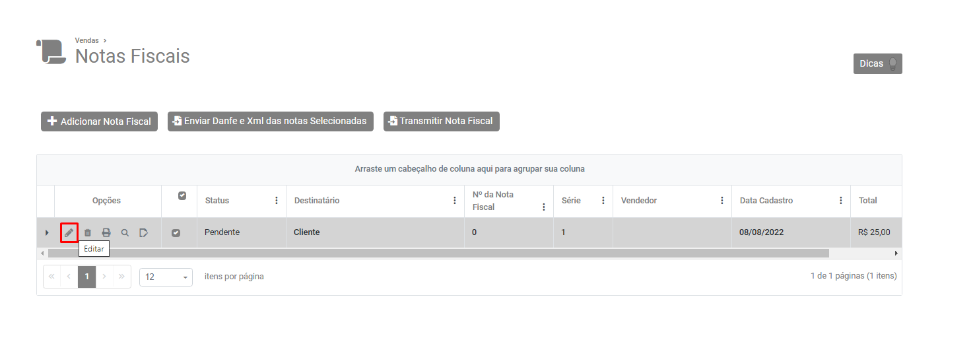Click horizontal scrollbar right arrow
Viewport: 975px width, 340px height.
tap(896, 253)
